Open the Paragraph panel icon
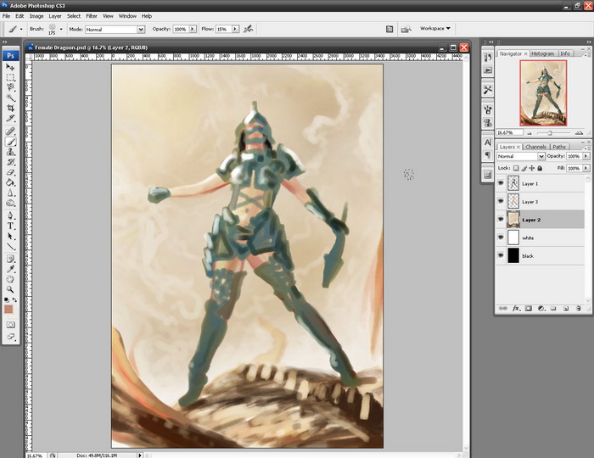 pos(488,155)
